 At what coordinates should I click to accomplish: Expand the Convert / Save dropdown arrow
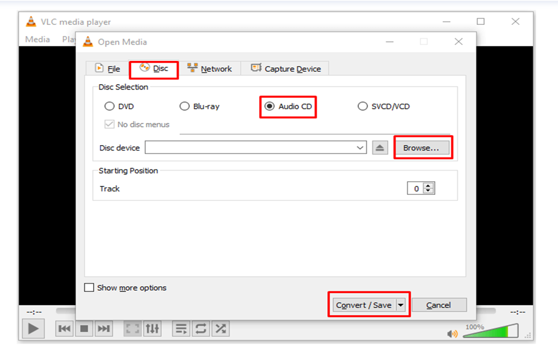click(x=400, y=305)
